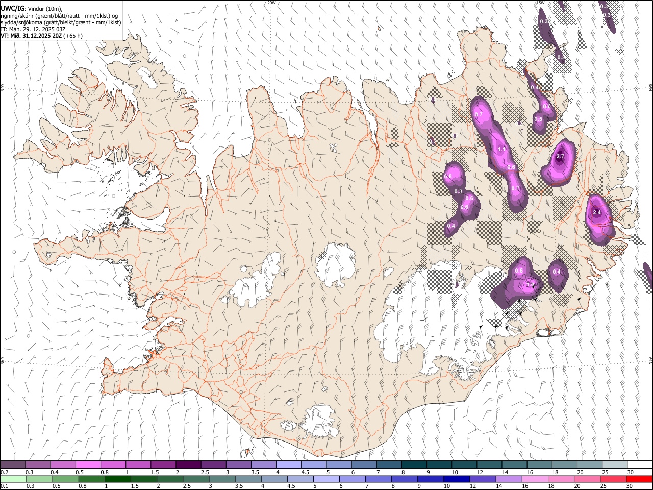Click the dark green rain swatch between 1 and 1.5
Screen dimensions: 653x490
coord(117,479)
